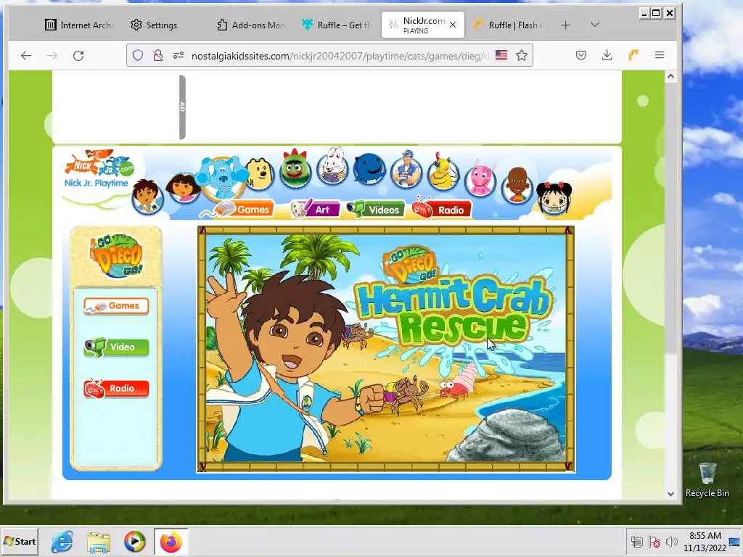Image resolution: width=743 pixels, height=557 pixels.
Task: Choose the pink Backyardigans Uniqua icon
Action: pos(480,178)
